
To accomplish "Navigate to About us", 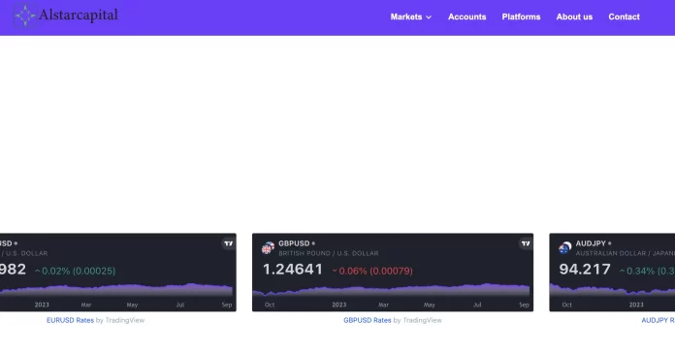I will coord(574,16).
